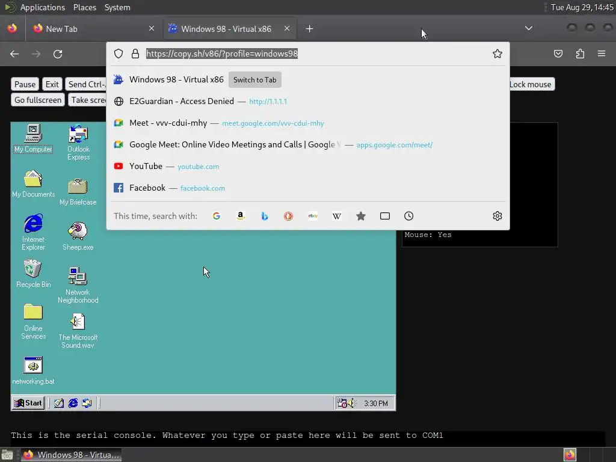Screen dimensions: 616x462
Task: Click the Windows 98 clock showing 3:30 PM
Action: tap(375, 404)
